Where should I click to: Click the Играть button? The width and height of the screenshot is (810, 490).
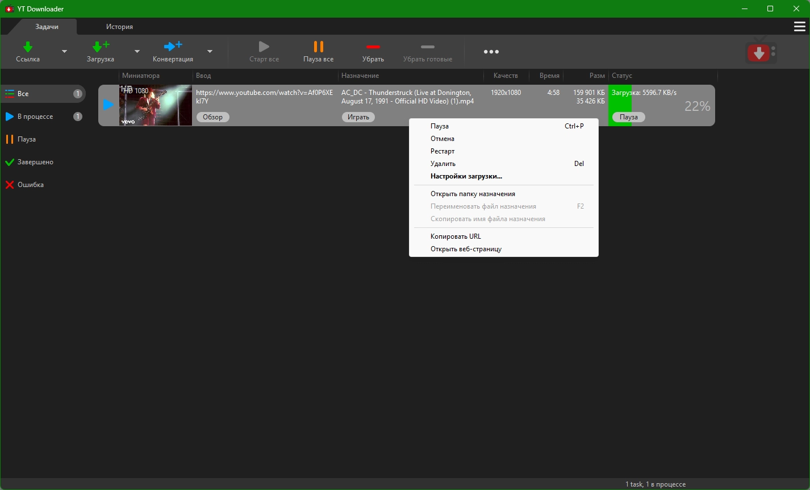coord(358,117)
